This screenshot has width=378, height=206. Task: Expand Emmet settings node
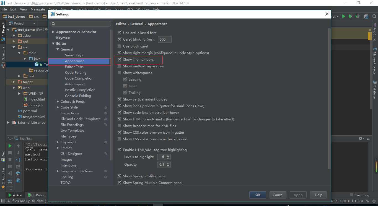point(58,148)
